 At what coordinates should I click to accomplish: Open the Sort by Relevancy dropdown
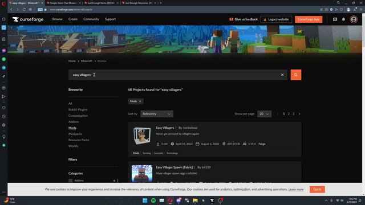[x=157, y=114]
